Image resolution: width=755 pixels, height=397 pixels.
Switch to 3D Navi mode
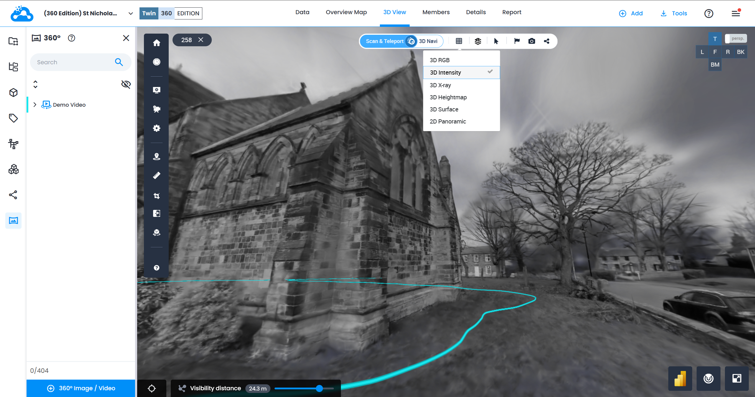428,41
